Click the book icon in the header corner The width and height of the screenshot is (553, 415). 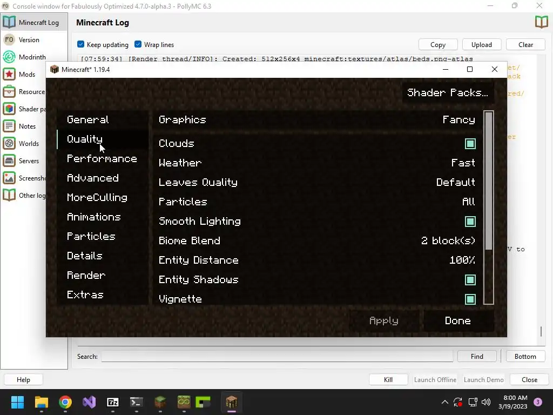pos(541,22)
